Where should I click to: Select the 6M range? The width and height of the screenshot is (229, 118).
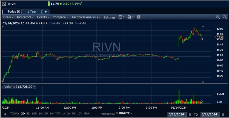click(x=52, y=114)
